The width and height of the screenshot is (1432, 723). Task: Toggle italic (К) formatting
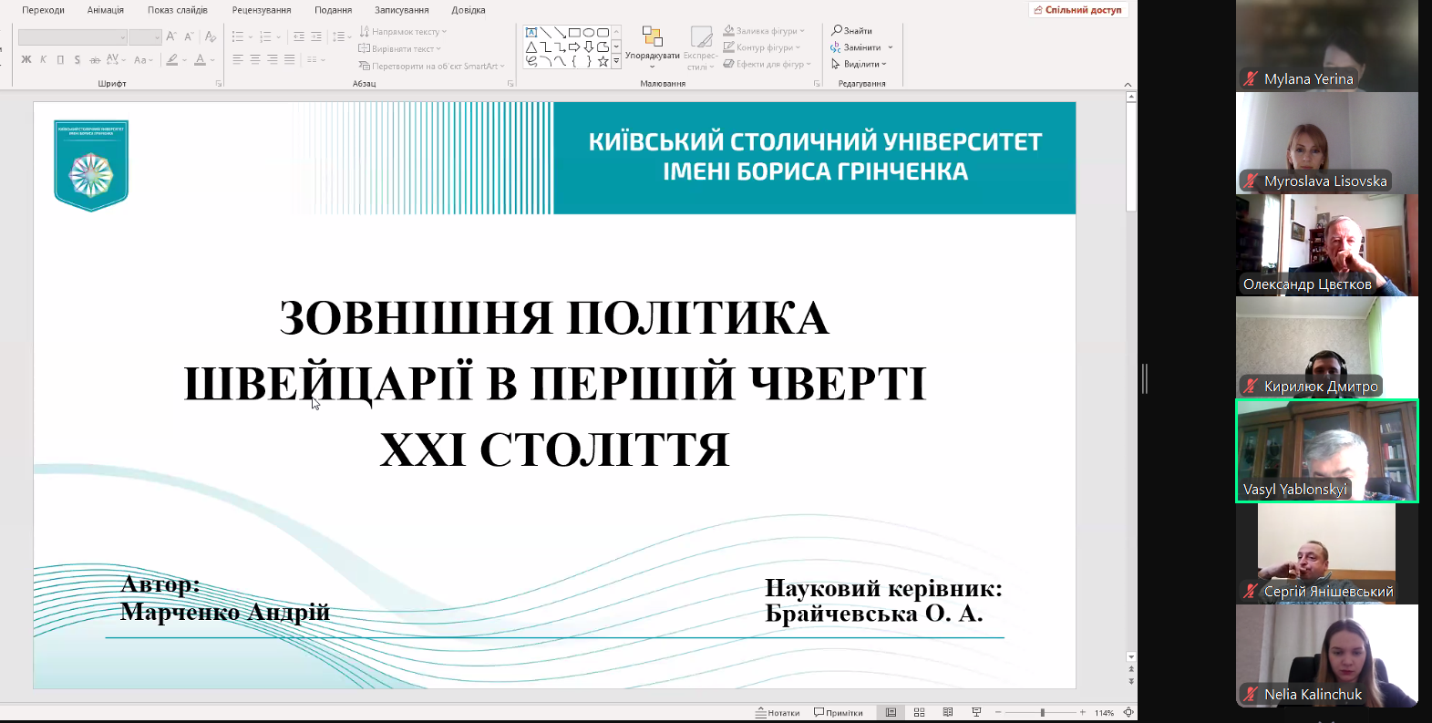tap(43, 60)
